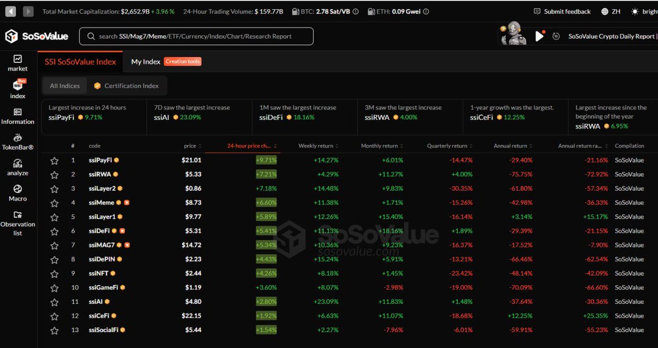Open the SoSoValue logo home link
This screenshot has width=658, height=348.
[37, 36]
